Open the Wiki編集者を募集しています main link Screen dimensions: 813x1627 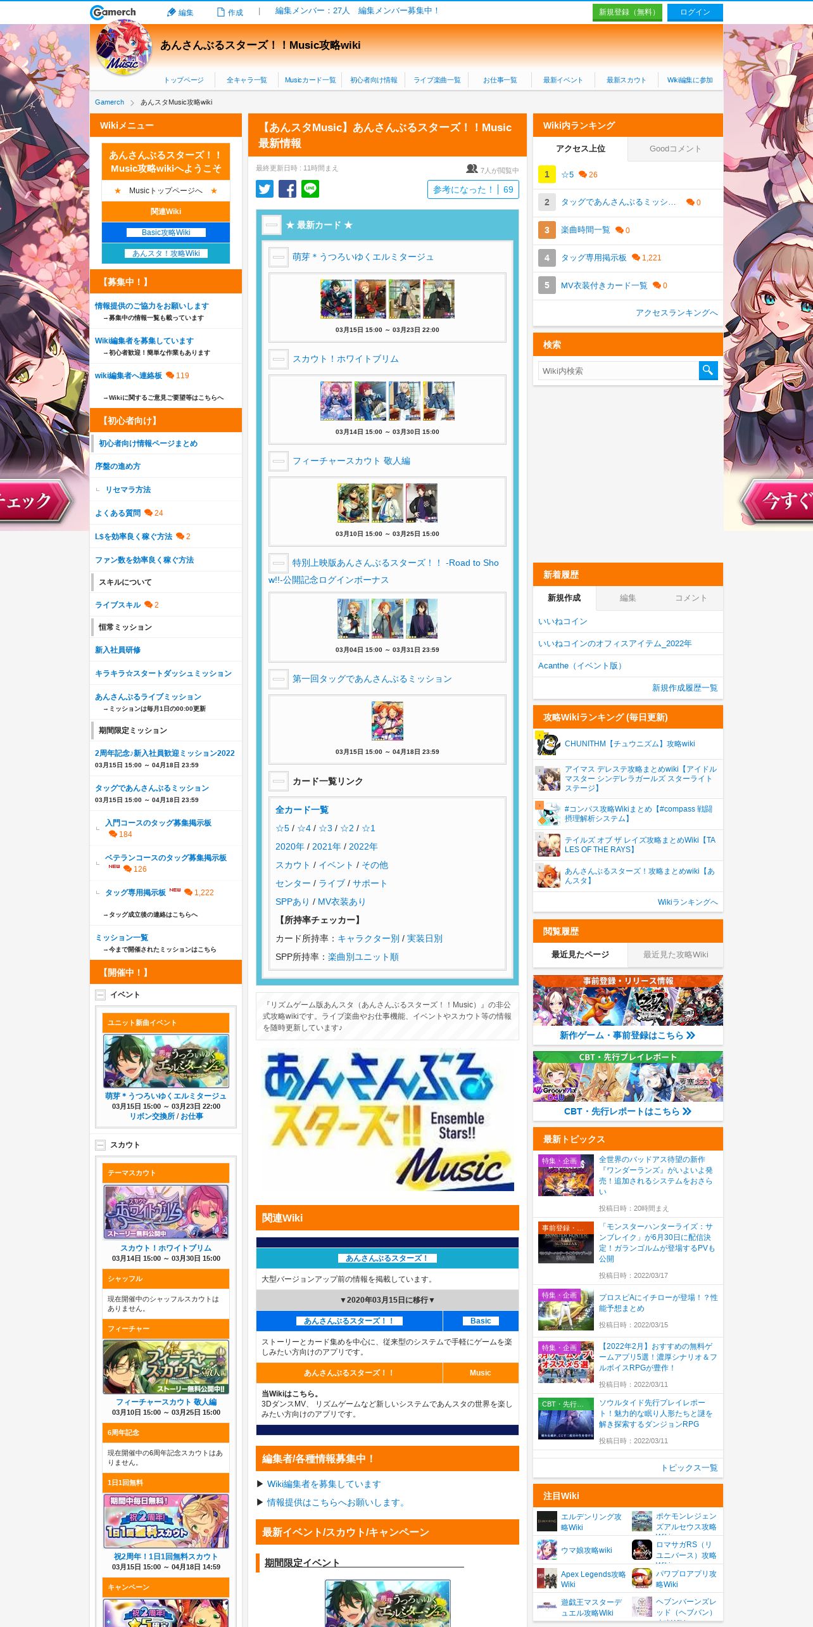coord(324,1484)
